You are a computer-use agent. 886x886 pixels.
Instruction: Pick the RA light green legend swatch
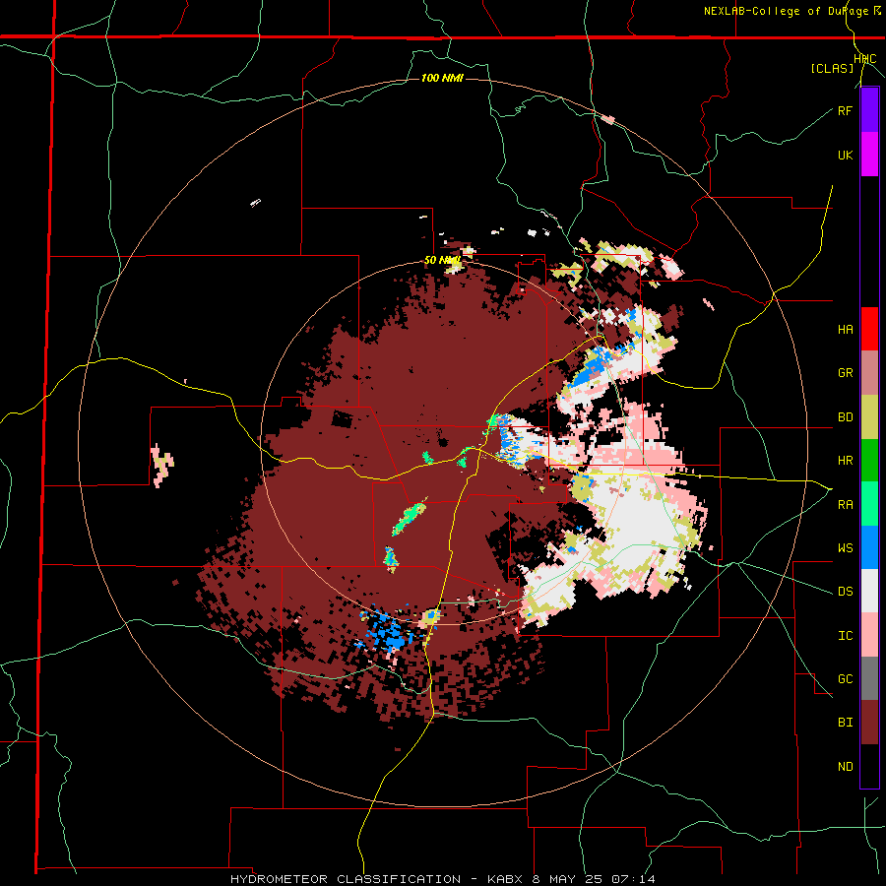[x=869, y=504]
